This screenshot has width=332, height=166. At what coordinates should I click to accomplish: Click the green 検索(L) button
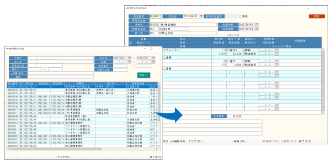tap(143, 75)
